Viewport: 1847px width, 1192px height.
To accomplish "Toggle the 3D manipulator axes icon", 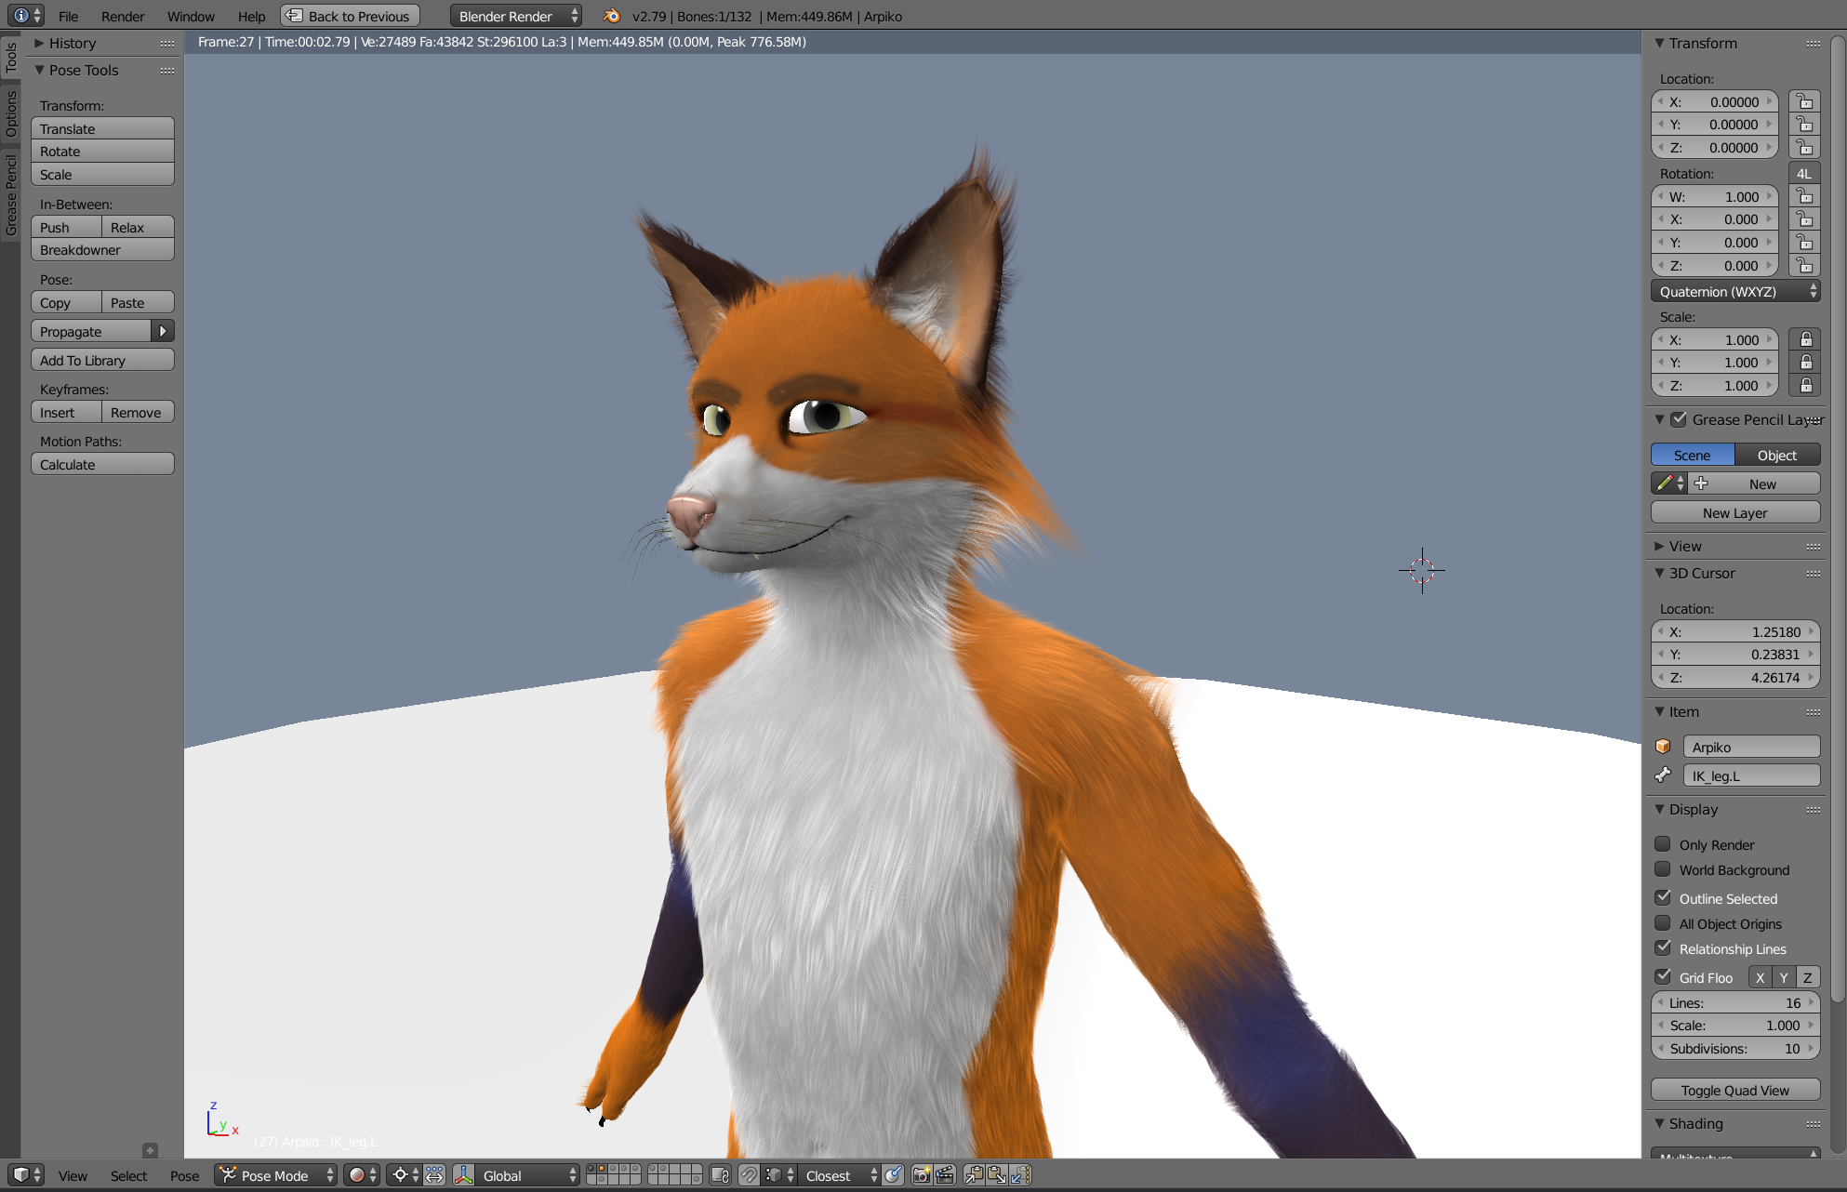I will pos(463,1175).
